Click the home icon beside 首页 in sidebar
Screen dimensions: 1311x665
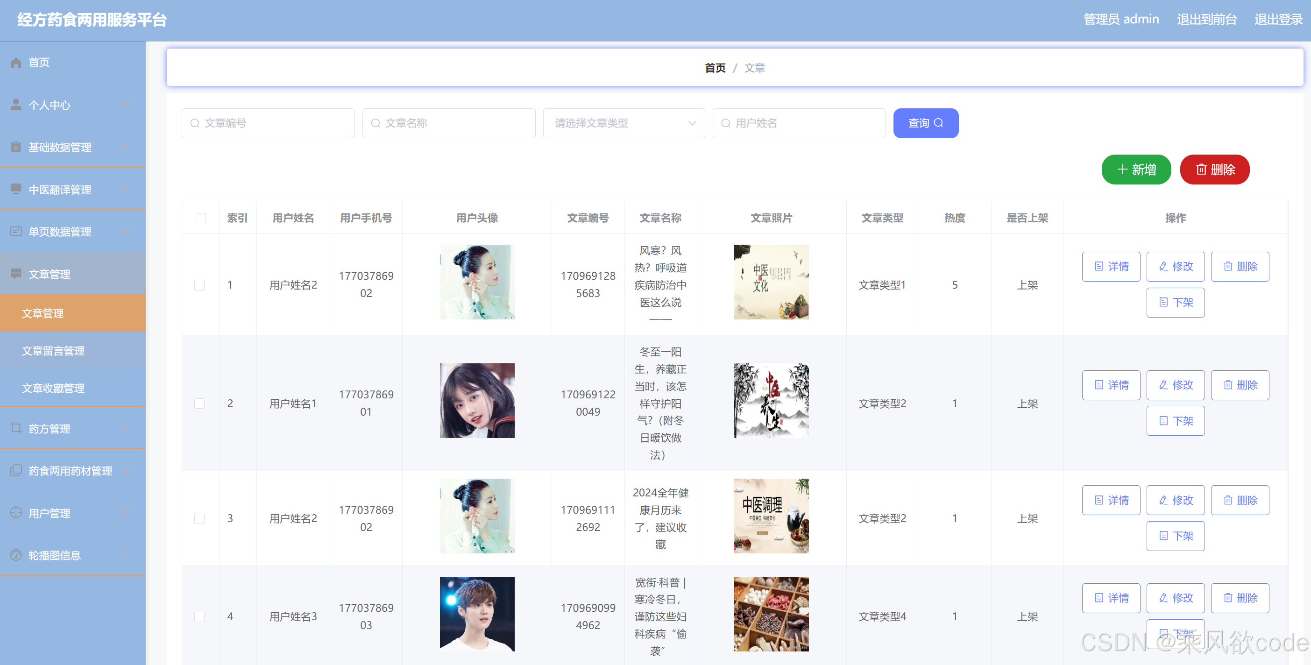coord(16,63)
